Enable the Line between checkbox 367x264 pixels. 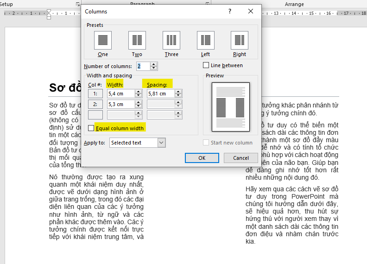(x=206, y=65)
